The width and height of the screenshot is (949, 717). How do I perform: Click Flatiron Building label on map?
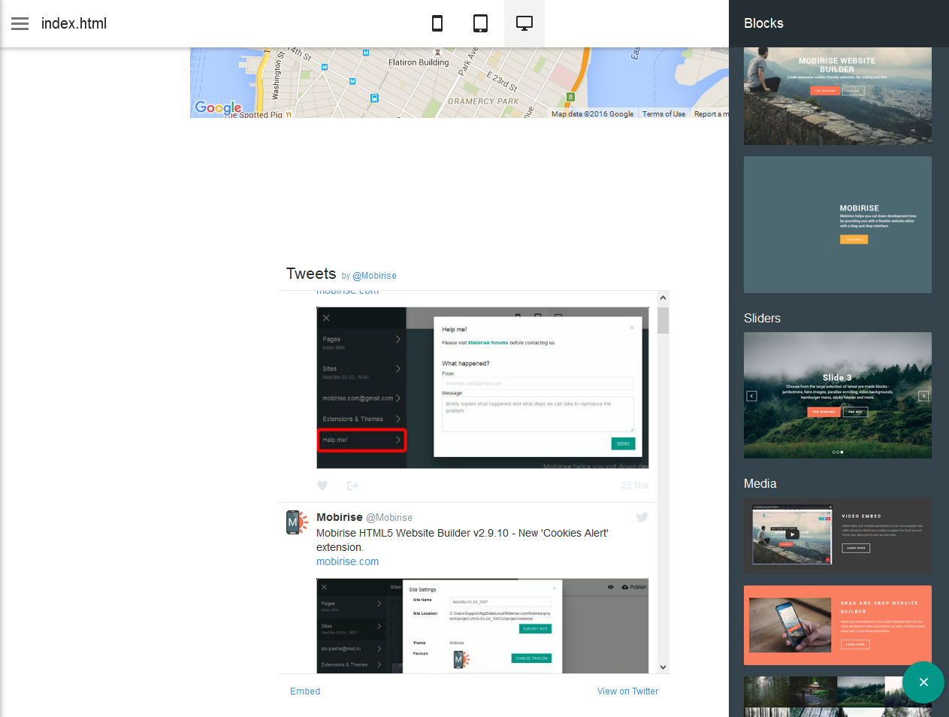point(419,62)
